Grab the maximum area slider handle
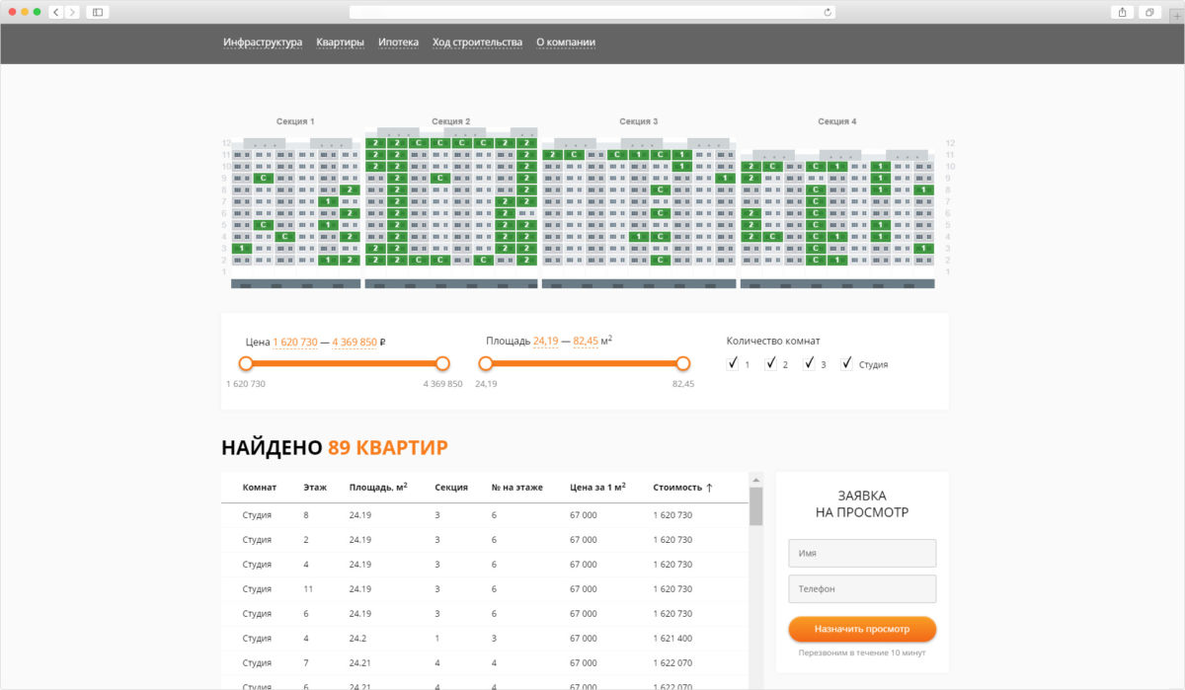This screenshot has height=690, width=1185. [x=682, y=363]
